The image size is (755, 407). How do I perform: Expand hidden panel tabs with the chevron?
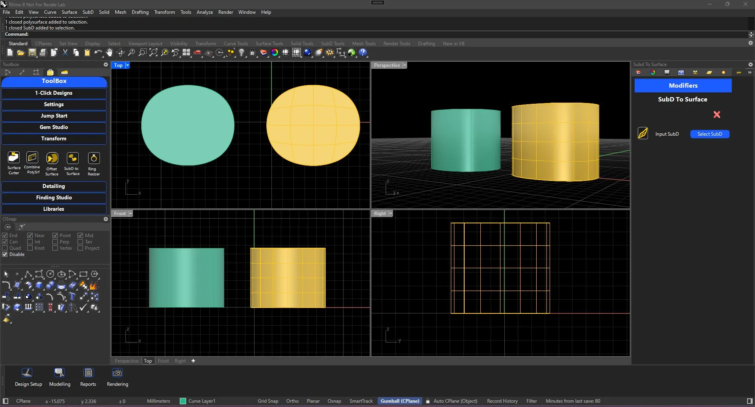coord(749,72)
